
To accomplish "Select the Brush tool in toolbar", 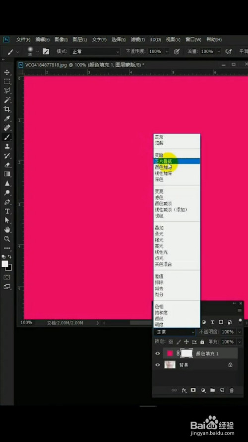I will 7,137.
